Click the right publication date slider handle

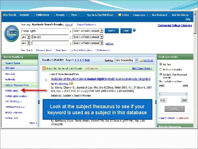pos(187,94)
